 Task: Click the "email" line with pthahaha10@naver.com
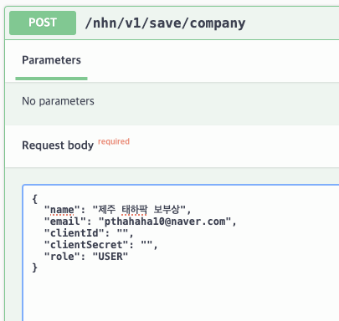(141, 222)
